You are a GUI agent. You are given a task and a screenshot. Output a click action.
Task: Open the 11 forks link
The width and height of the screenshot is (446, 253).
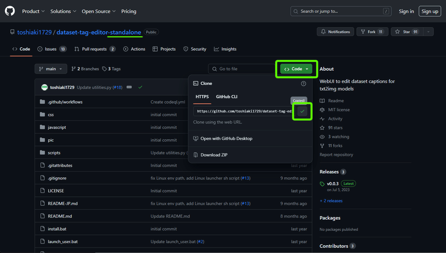coord(331,145)
